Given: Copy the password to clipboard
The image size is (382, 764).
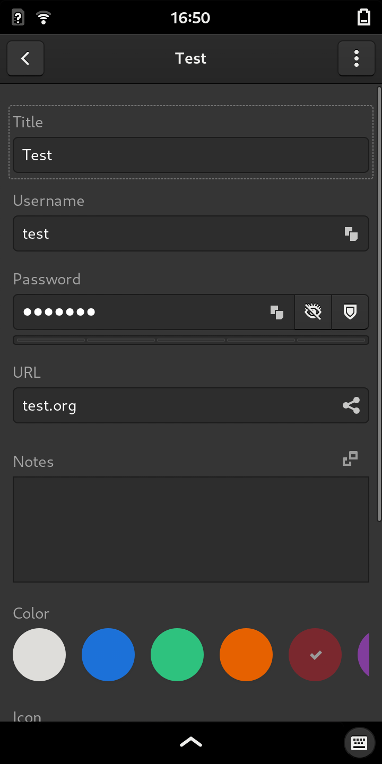Looking at the screenshot, I should coord(276,312).
